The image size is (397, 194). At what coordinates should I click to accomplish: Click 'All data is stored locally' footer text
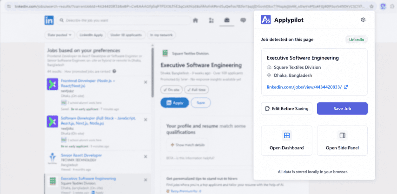click(x=313, y=172)
